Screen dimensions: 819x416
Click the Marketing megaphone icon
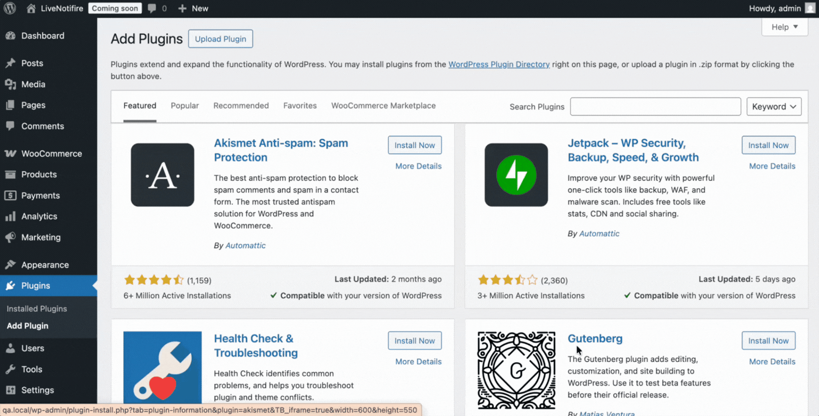pos(10,237)
